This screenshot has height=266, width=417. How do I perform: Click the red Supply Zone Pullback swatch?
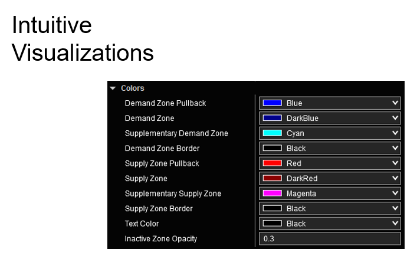(272, 163)
